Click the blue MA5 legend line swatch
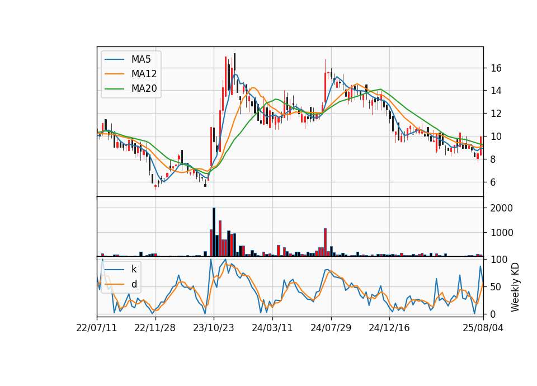Screen dimensions: 537x386 114,60
